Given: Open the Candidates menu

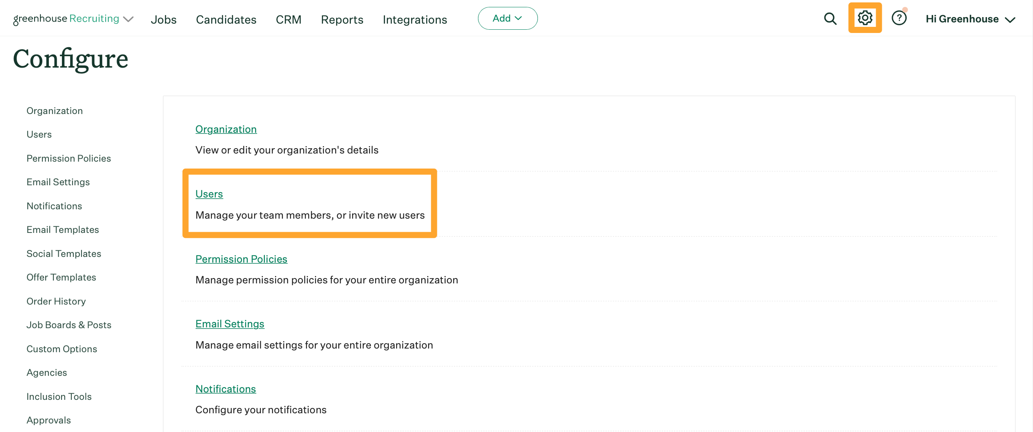Looking at the screenshot, I should click(226, 20).
